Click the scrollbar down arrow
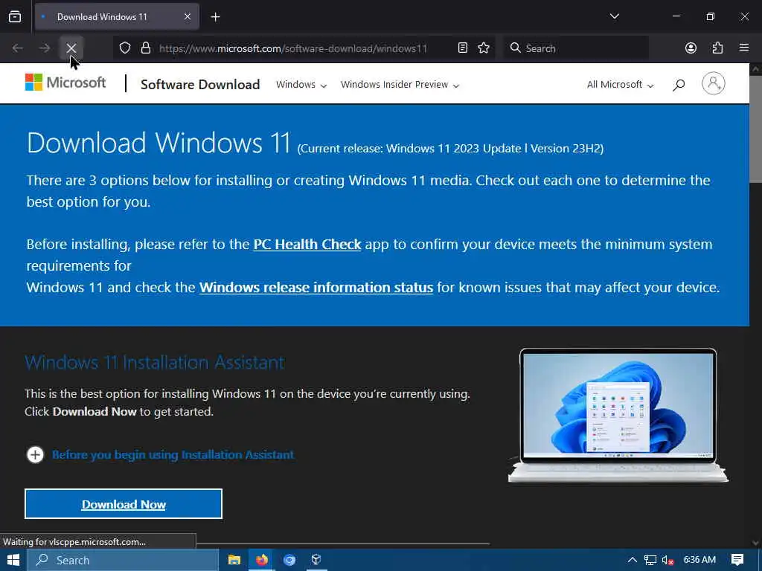The width and height of the screenshot is (762, 571). click(755, 543)
